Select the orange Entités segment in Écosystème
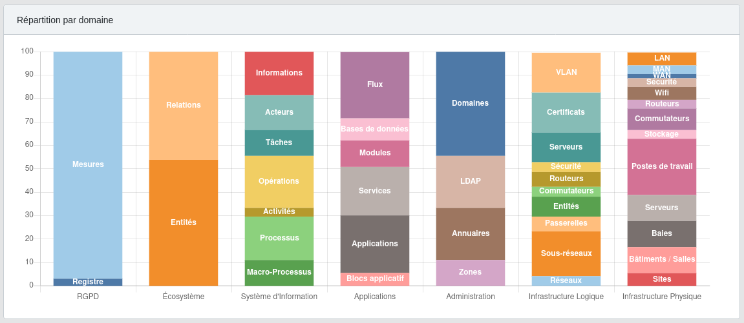The width and height of the screenshot is (744, 323). 184,222
